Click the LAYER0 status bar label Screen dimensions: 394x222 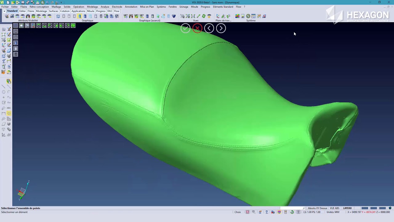click(x=347, y=208)
